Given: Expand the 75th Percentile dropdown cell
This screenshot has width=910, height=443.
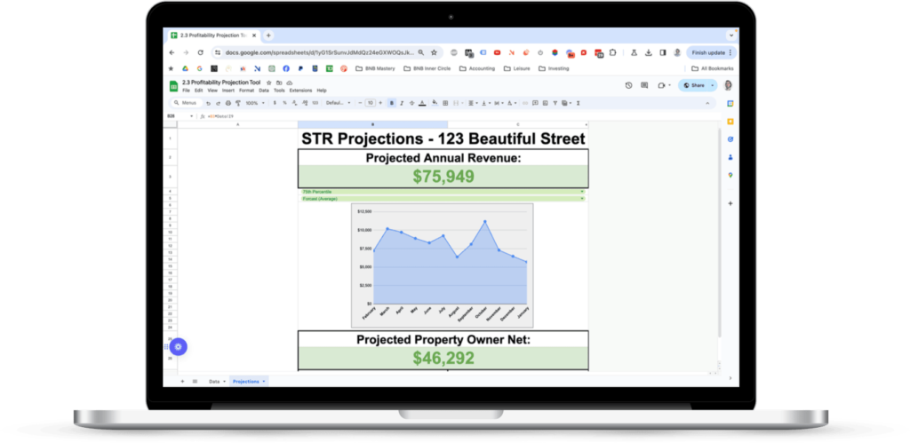Looking at the screenshot, I should (582, 192).
